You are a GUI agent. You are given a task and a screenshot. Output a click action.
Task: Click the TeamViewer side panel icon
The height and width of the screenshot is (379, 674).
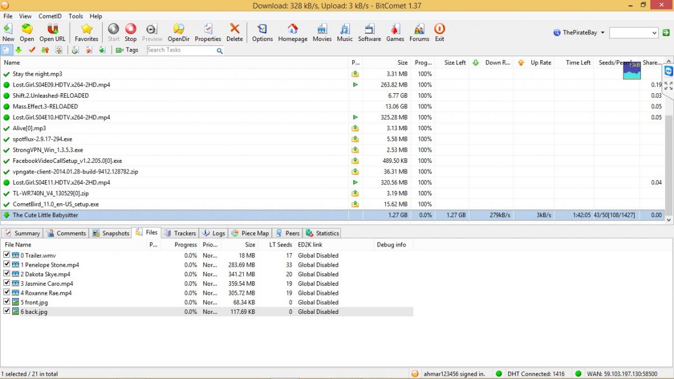[668, 71]
